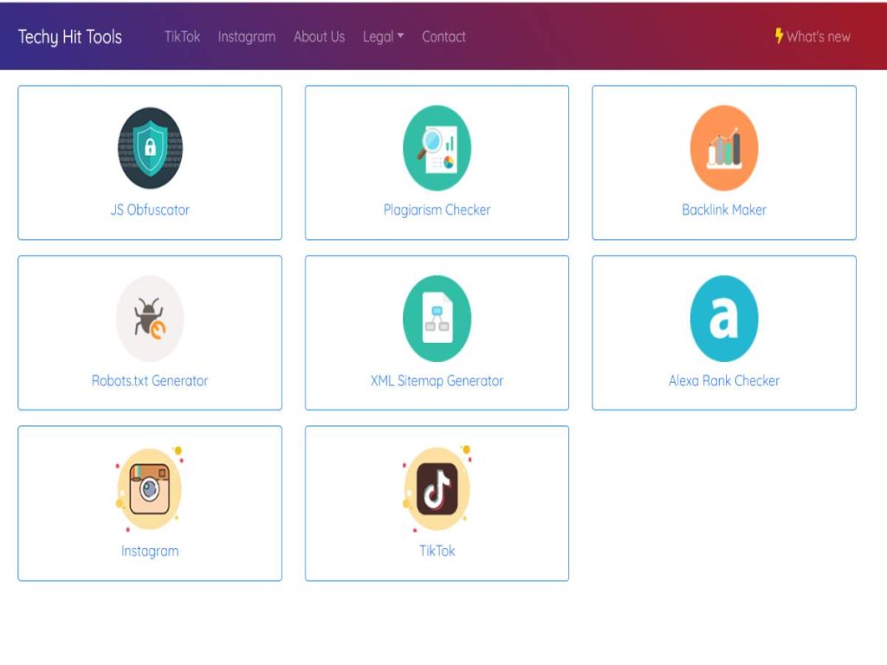This screenshot has height=665, width=887.
Task: Click the Plagiarism Checker magnifier icon
Action: click(x=436, y=147)
